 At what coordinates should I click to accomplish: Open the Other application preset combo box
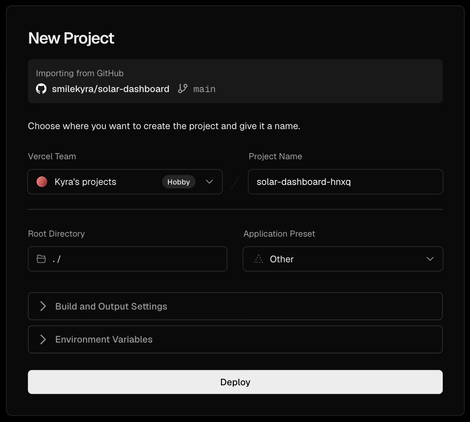(343, 259)
